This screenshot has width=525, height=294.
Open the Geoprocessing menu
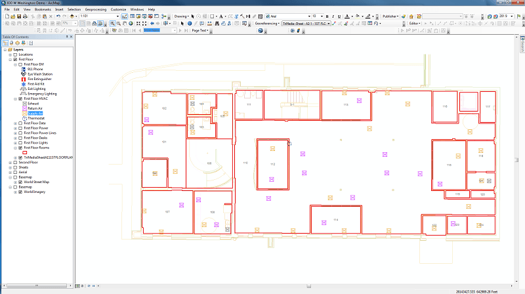pyautogui.click(x=96, y=9)
